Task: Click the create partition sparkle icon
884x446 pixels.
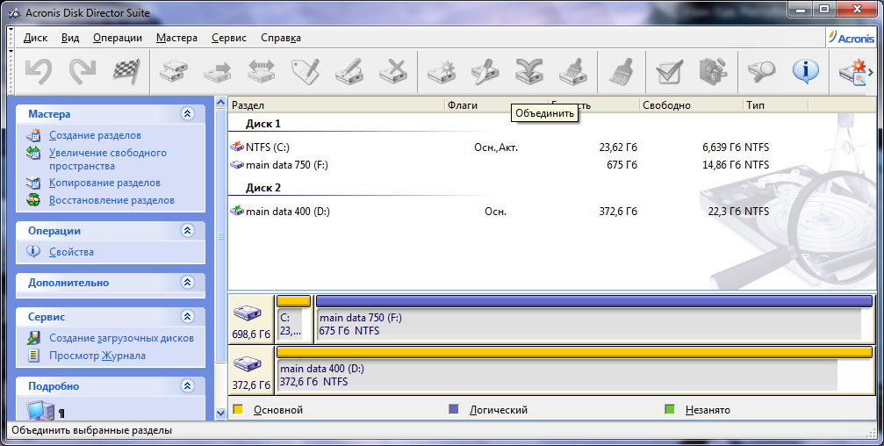Action: tap(442, 72)
